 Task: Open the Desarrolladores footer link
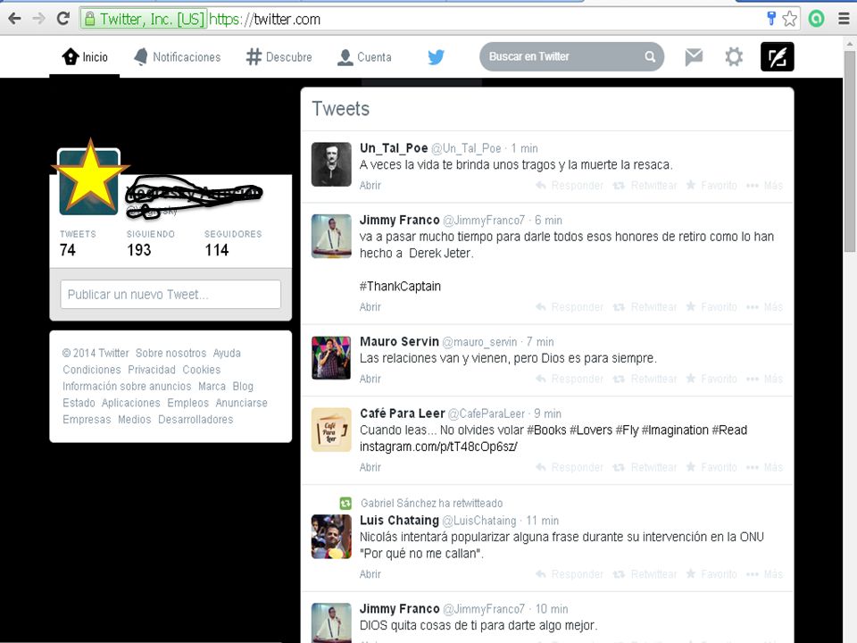pyautogui.click(x=196, y=420)
